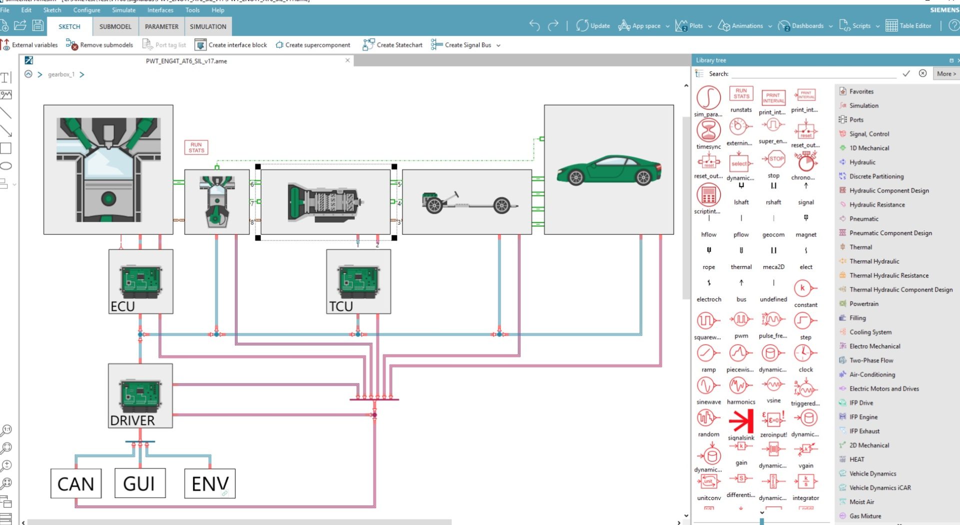The height and width of the screenshot is (525, 960).
Task: Select the integrator block icon
Action: (805, 482)
